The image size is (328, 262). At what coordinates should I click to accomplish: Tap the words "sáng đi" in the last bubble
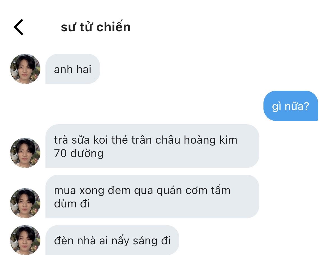152,241
